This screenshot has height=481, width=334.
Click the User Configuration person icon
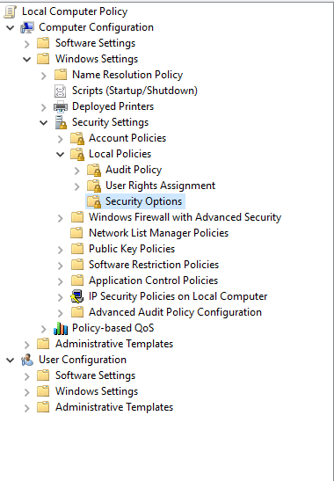point(27,360)
